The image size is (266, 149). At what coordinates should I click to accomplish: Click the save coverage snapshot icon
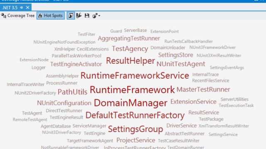click(87, 16)
